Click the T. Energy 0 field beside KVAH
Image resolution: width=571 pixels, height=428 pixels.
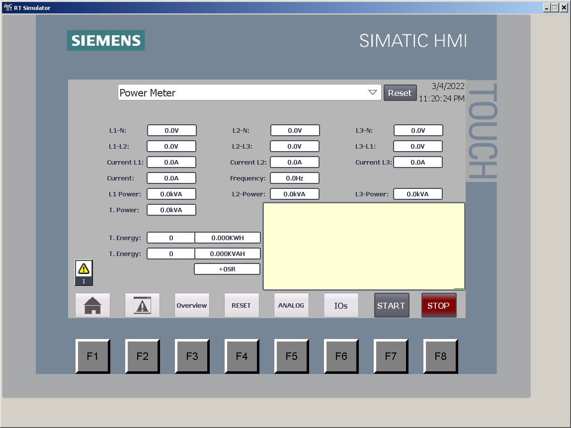point(171,254)
